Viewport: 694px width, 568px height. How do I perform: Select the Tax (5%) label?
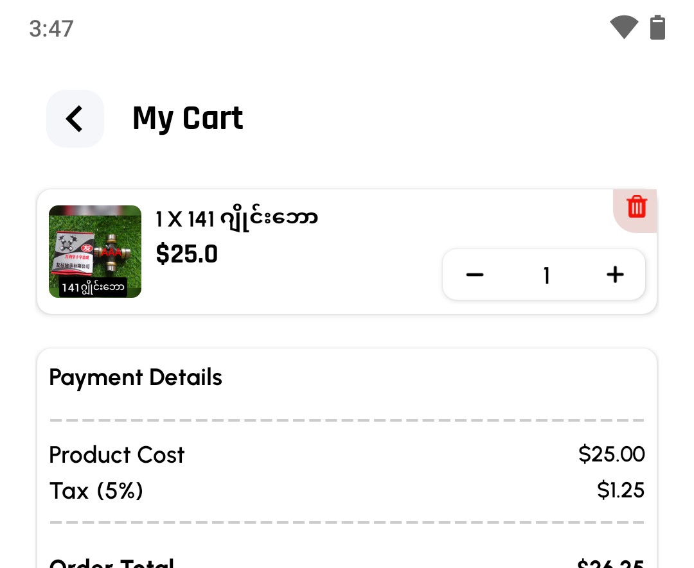click(x=96, y=491)
